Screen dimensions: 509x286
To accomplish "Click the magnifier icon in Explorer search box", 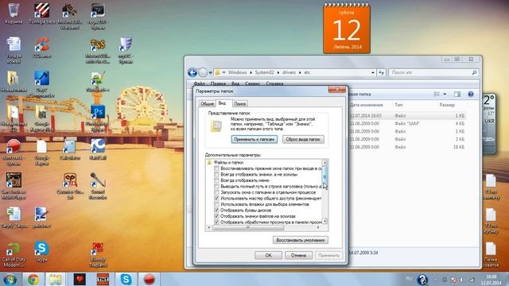I will 474,72.
